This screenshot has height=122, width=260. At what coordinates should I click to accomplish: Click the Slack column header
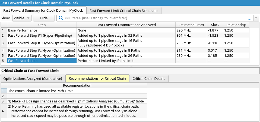pyautogui.click(x=215, y=25)
